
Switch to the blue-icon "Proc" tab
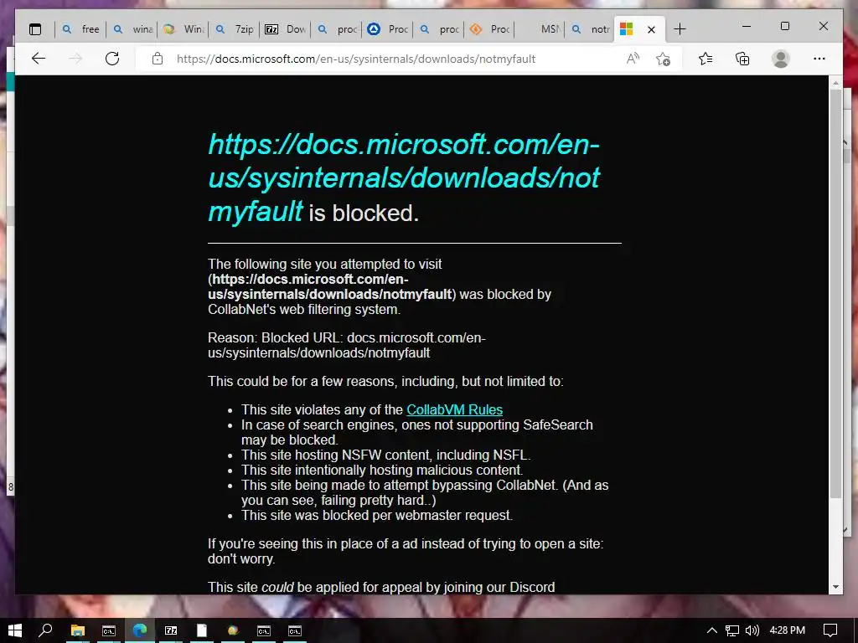pyautogui.click(x=387, y=29)
